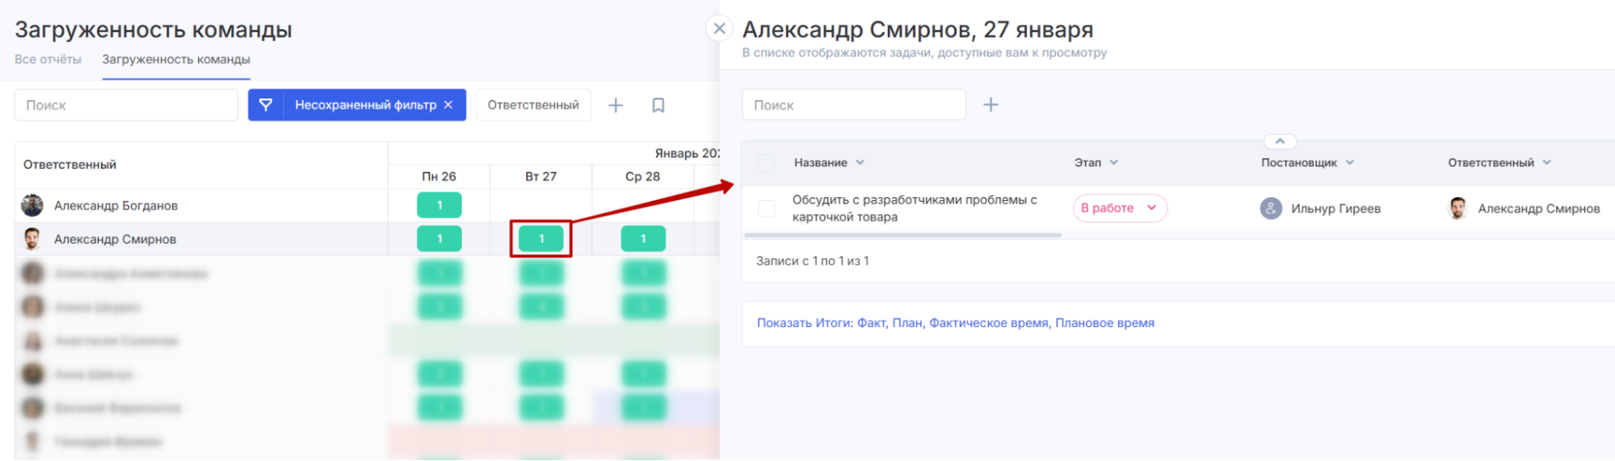This screenshot has height=461, width=1615.
Task: Click the funnel filter icon
Action: coord(266,105)
